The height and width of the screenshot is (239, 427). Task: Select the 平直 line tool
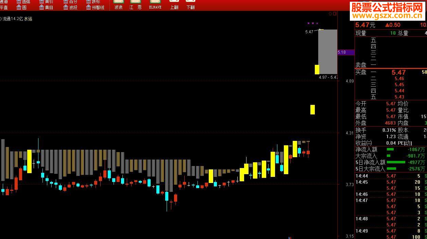[4, 7]
